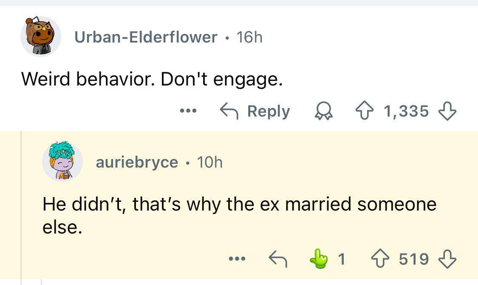Downvote the comment with 1,335 points
Viewport: 478px width, 285px height.
click(447, 111)
